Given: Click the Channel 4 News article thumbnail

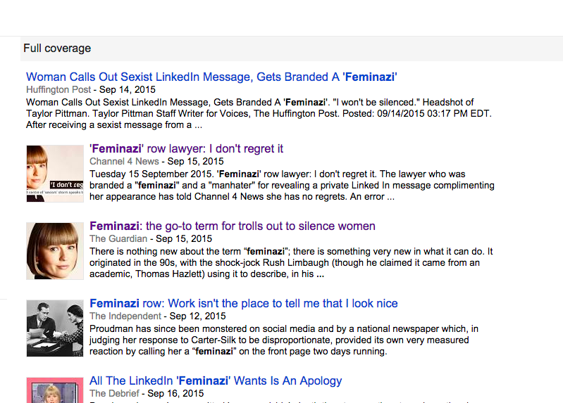Looking at the screenshot, I should [55, 174].
